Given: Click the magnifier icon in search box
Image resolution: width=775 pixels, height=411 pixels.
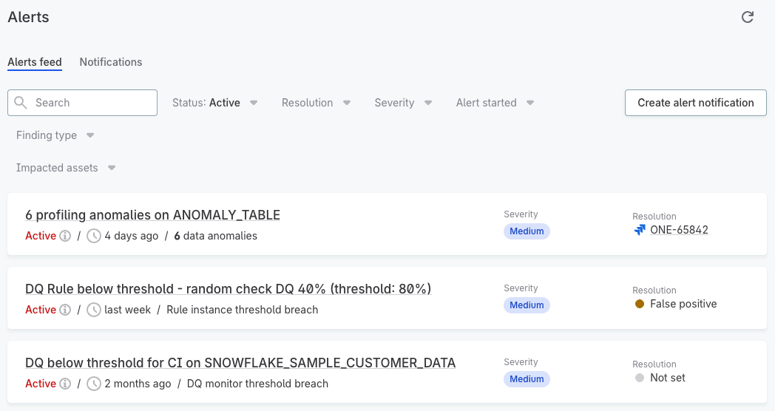Looking at the screenshot, I should pyautogui.click(x=21, y=102).
